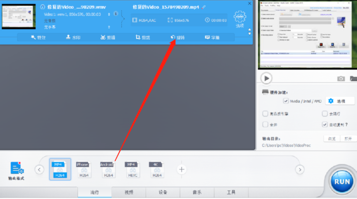Switch to the 流行 tab

(95, 193)
